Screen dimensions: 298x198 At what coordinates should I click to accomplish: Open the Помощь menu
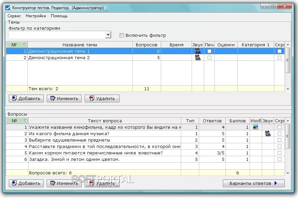(59, 16)
